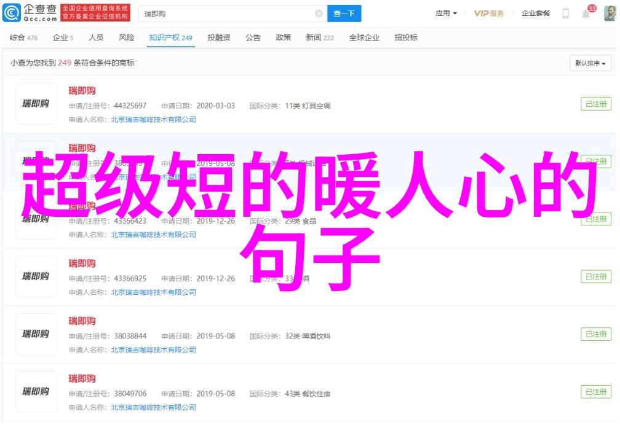620x425 pixels.
Task: Switch to the 风险 tab
Action: click(127, 37)
